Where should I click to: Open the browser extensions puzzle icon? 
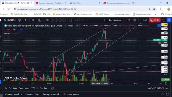[161, 9]
